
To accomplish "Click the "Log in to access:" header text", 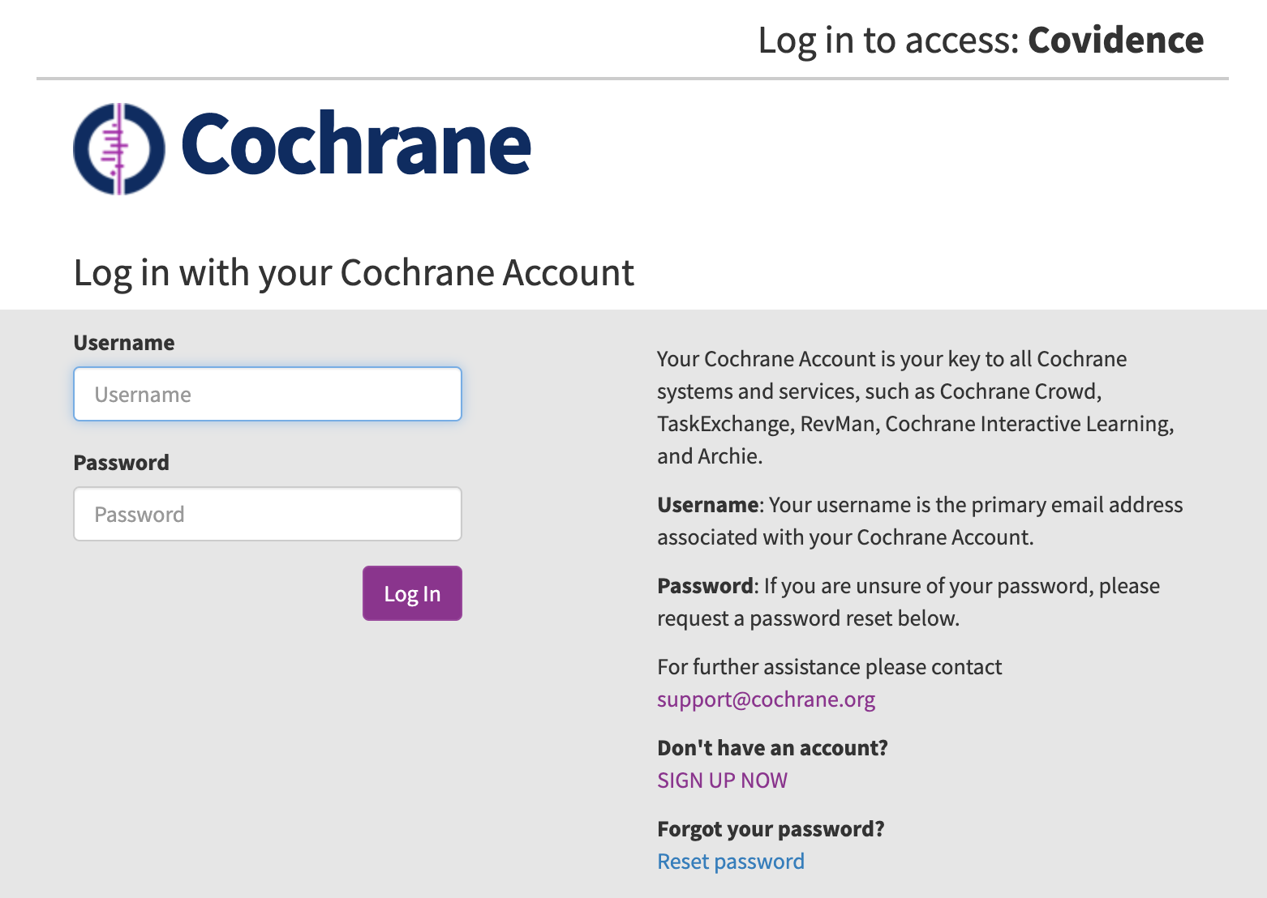I will coord(888,41).
